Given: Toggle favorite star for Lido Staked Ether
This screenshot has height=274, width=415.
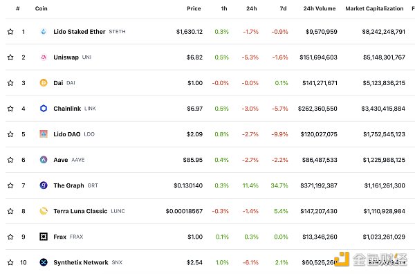Looking at the screenshot, I should coord(10,32).
